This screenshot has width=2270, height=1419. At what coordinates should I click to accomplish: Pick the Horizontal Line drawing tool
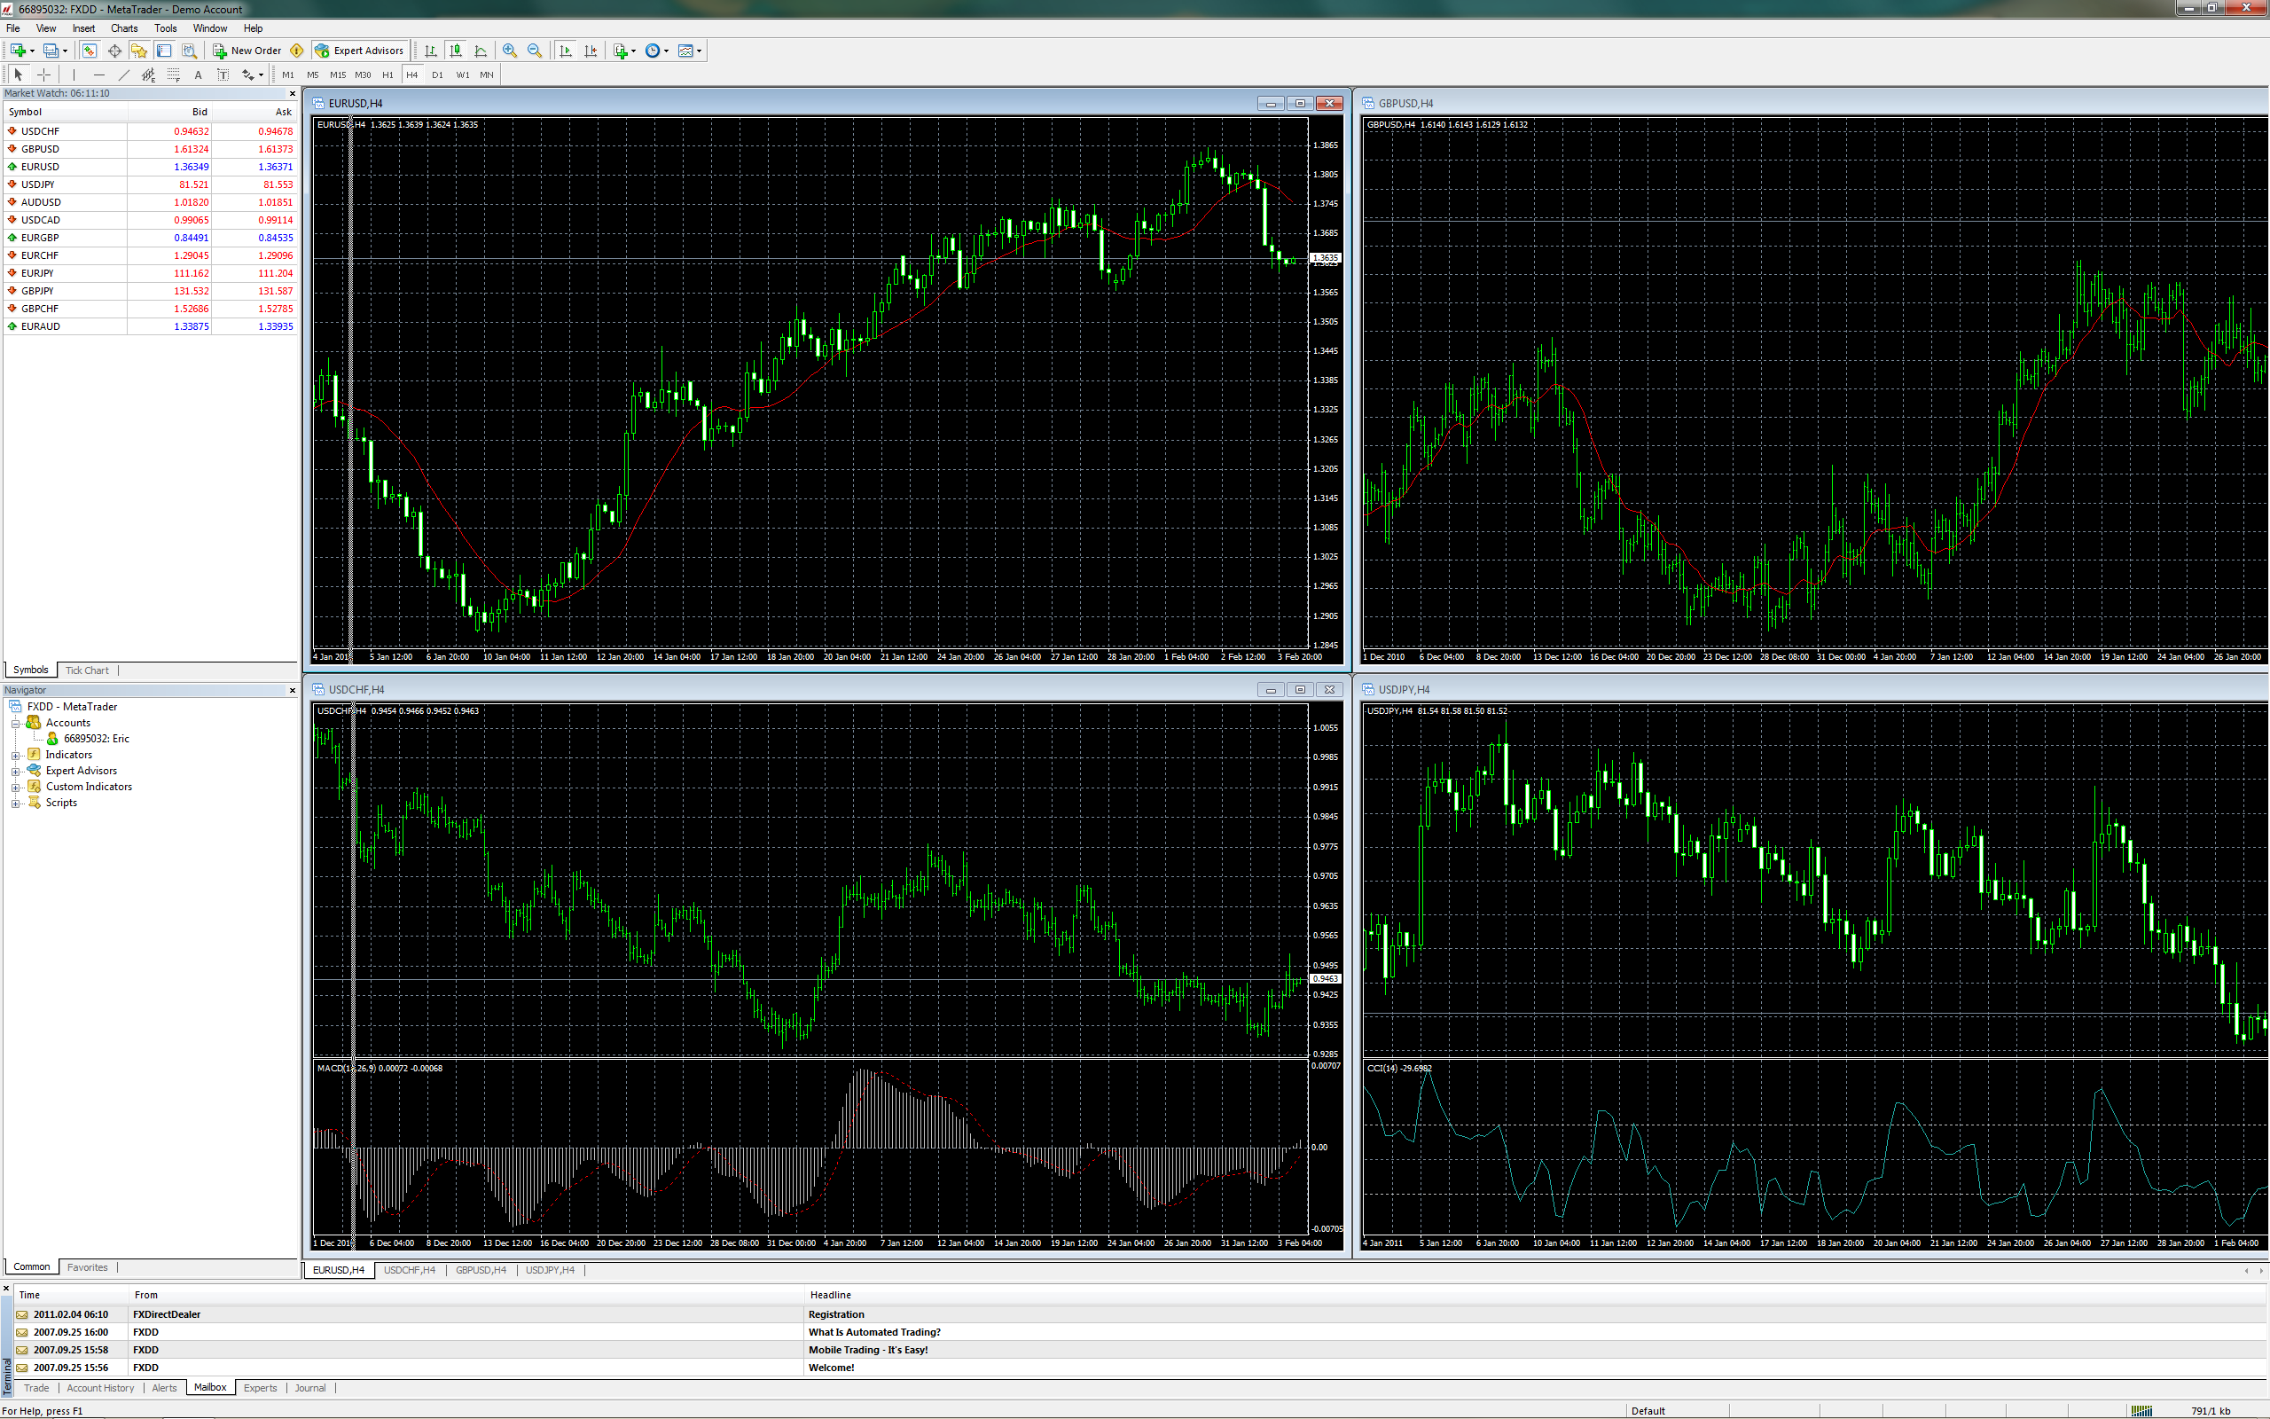tap(99, 74)
